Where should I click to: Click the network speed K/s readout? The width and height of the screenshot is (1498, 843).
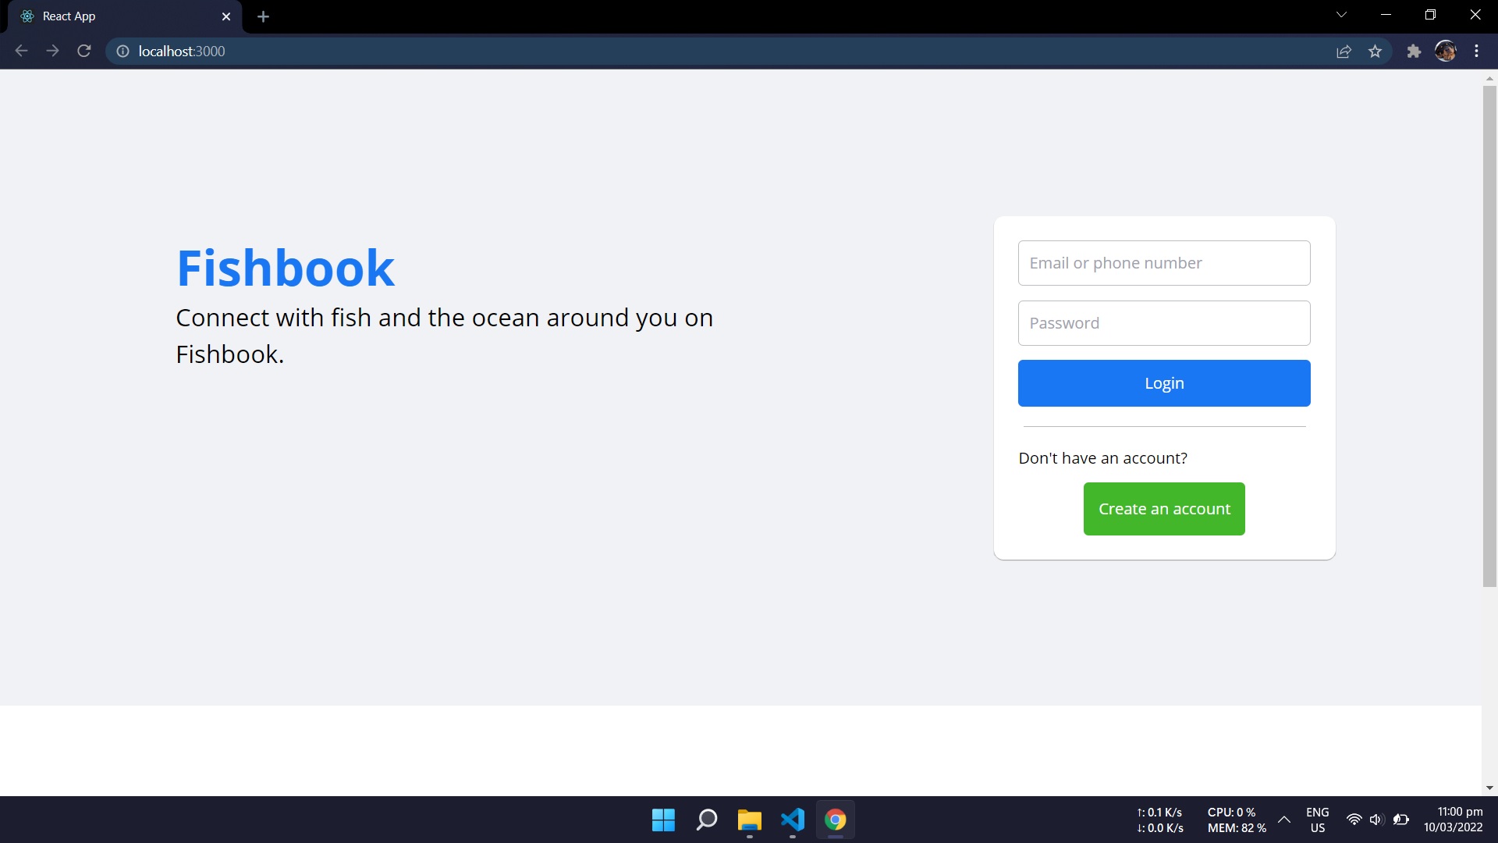tap(1159, 820)
